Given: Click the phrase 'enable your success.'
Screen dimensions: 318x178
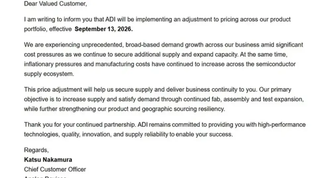Looking at the screenshot, I should click(204, 134).
